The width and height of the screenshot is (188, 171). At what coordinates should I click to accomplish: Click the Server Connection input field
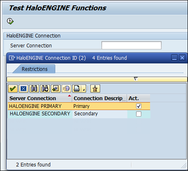tap(132, 45)
